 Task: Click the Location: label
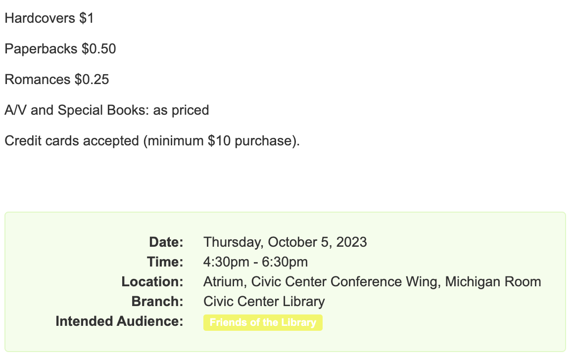click(x=152, y=281)
